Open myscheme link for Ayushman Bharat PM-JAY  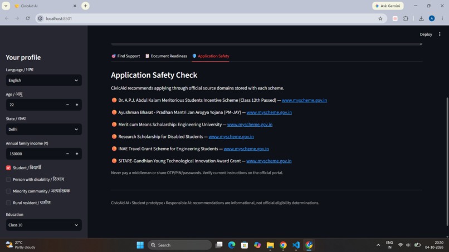point(269,112)
